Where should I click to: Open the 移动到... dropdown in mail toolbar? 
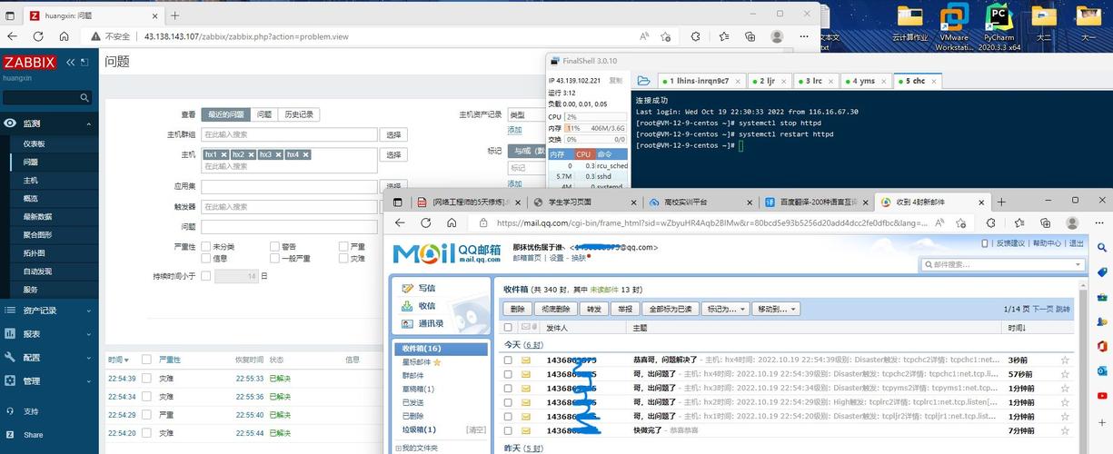click(776, 309)
